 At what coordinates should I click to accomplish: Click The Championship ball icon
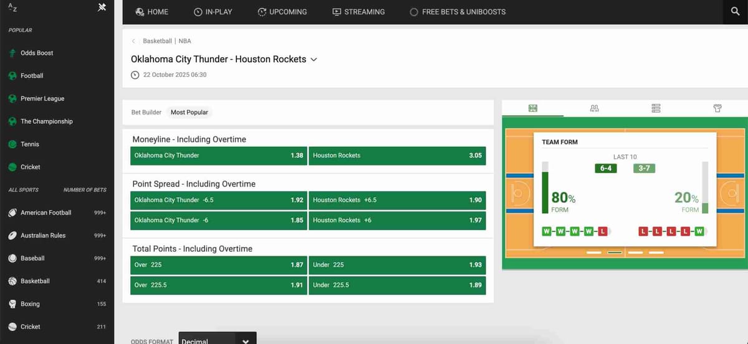point(12,121)
